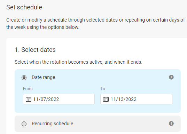
Task: Select the Date range radio button
Action: tap(24, 78)
